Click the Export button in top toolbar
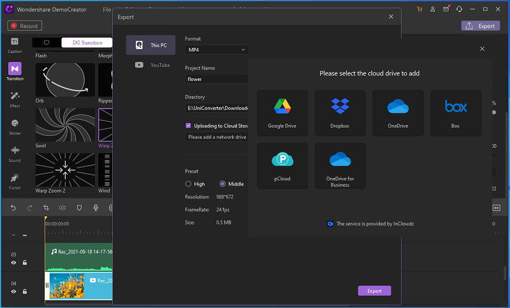Screen dimensions: 510x308 481,26
